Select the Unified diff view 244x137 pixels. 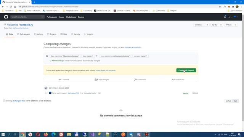228,101
